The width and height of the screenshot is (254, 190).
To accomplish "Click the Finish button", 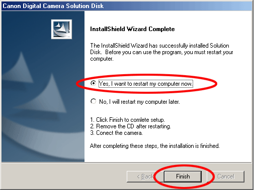I will point(183,176).
